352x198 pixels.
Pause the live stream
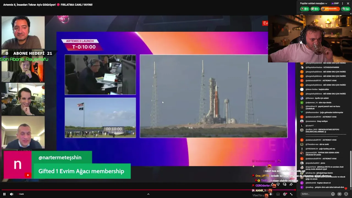[4, 194]
